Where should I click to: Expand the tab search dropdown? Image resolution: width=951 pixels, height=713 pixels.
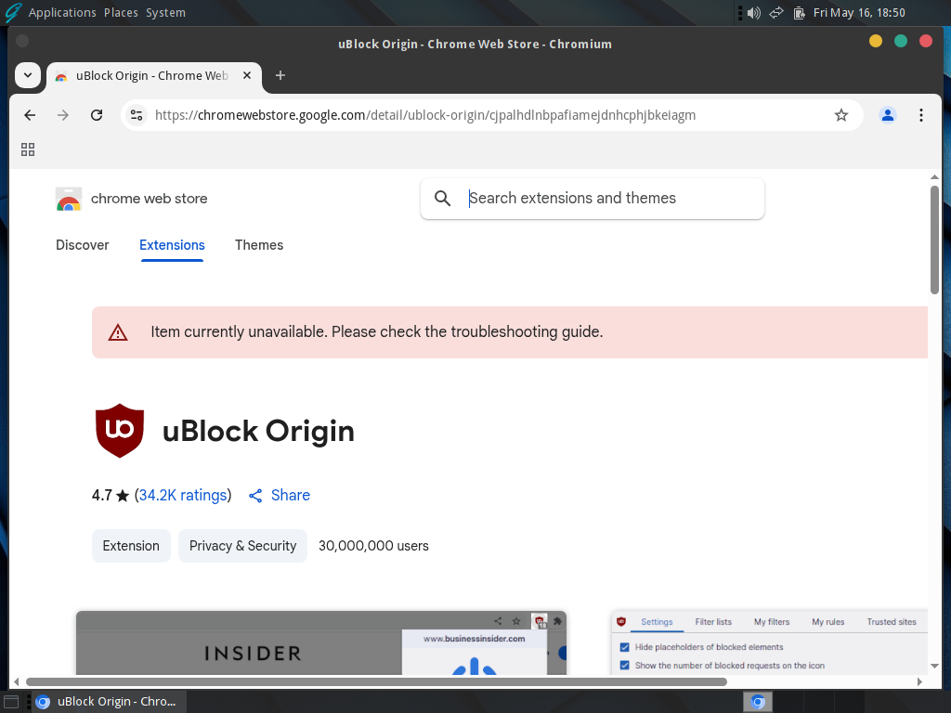tap(28, 76)
